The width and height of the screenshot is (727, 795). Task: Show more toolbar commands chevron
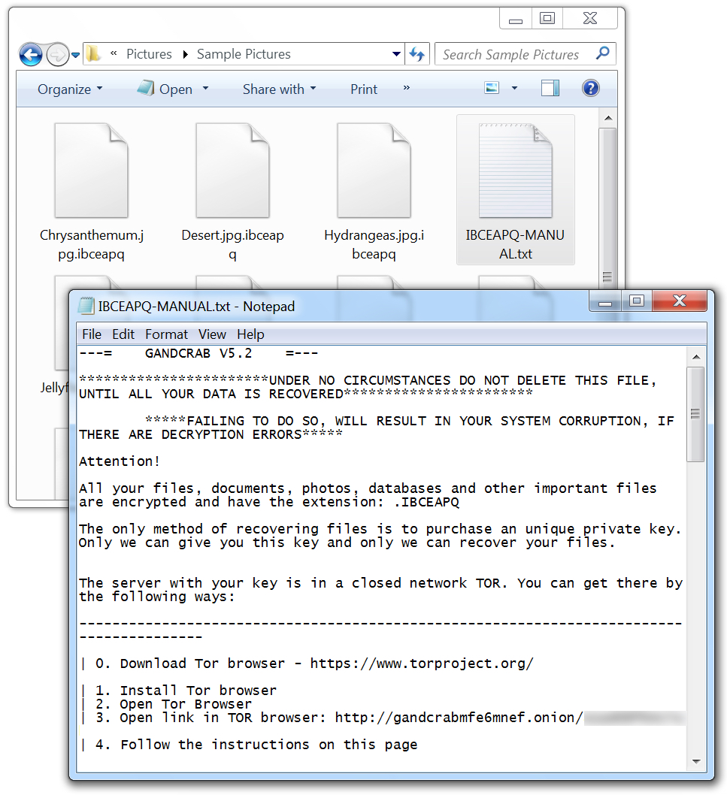[x=407, y=88]
